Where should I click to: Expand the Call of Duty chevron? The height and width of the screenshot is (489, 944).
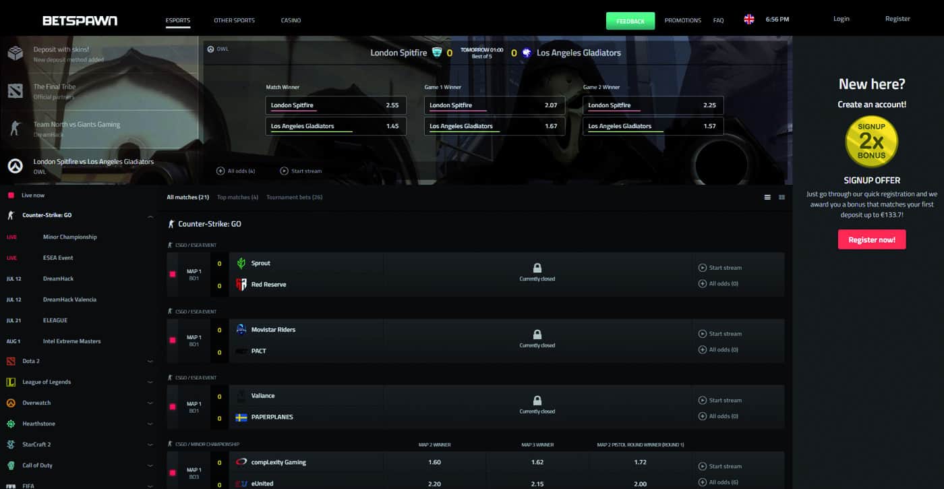tap(150, 466)
